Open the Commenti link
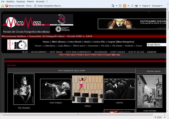 point(93,46)
